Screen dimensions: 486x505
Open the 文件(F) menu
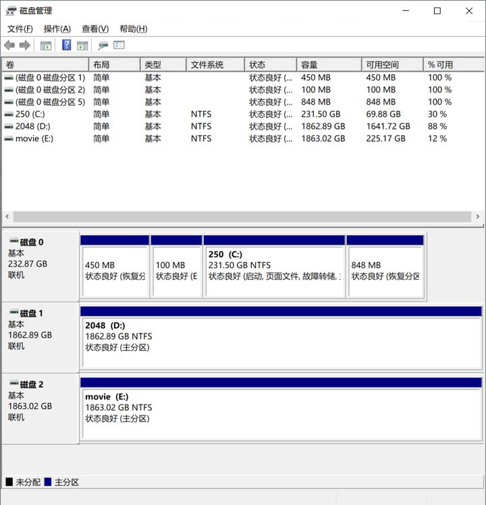pos(20,29)
